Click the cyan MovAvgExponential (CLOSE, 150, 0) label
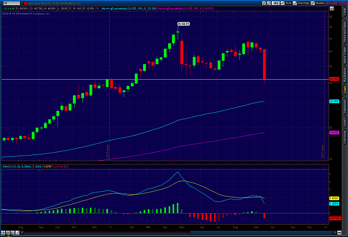 [124, 8]
